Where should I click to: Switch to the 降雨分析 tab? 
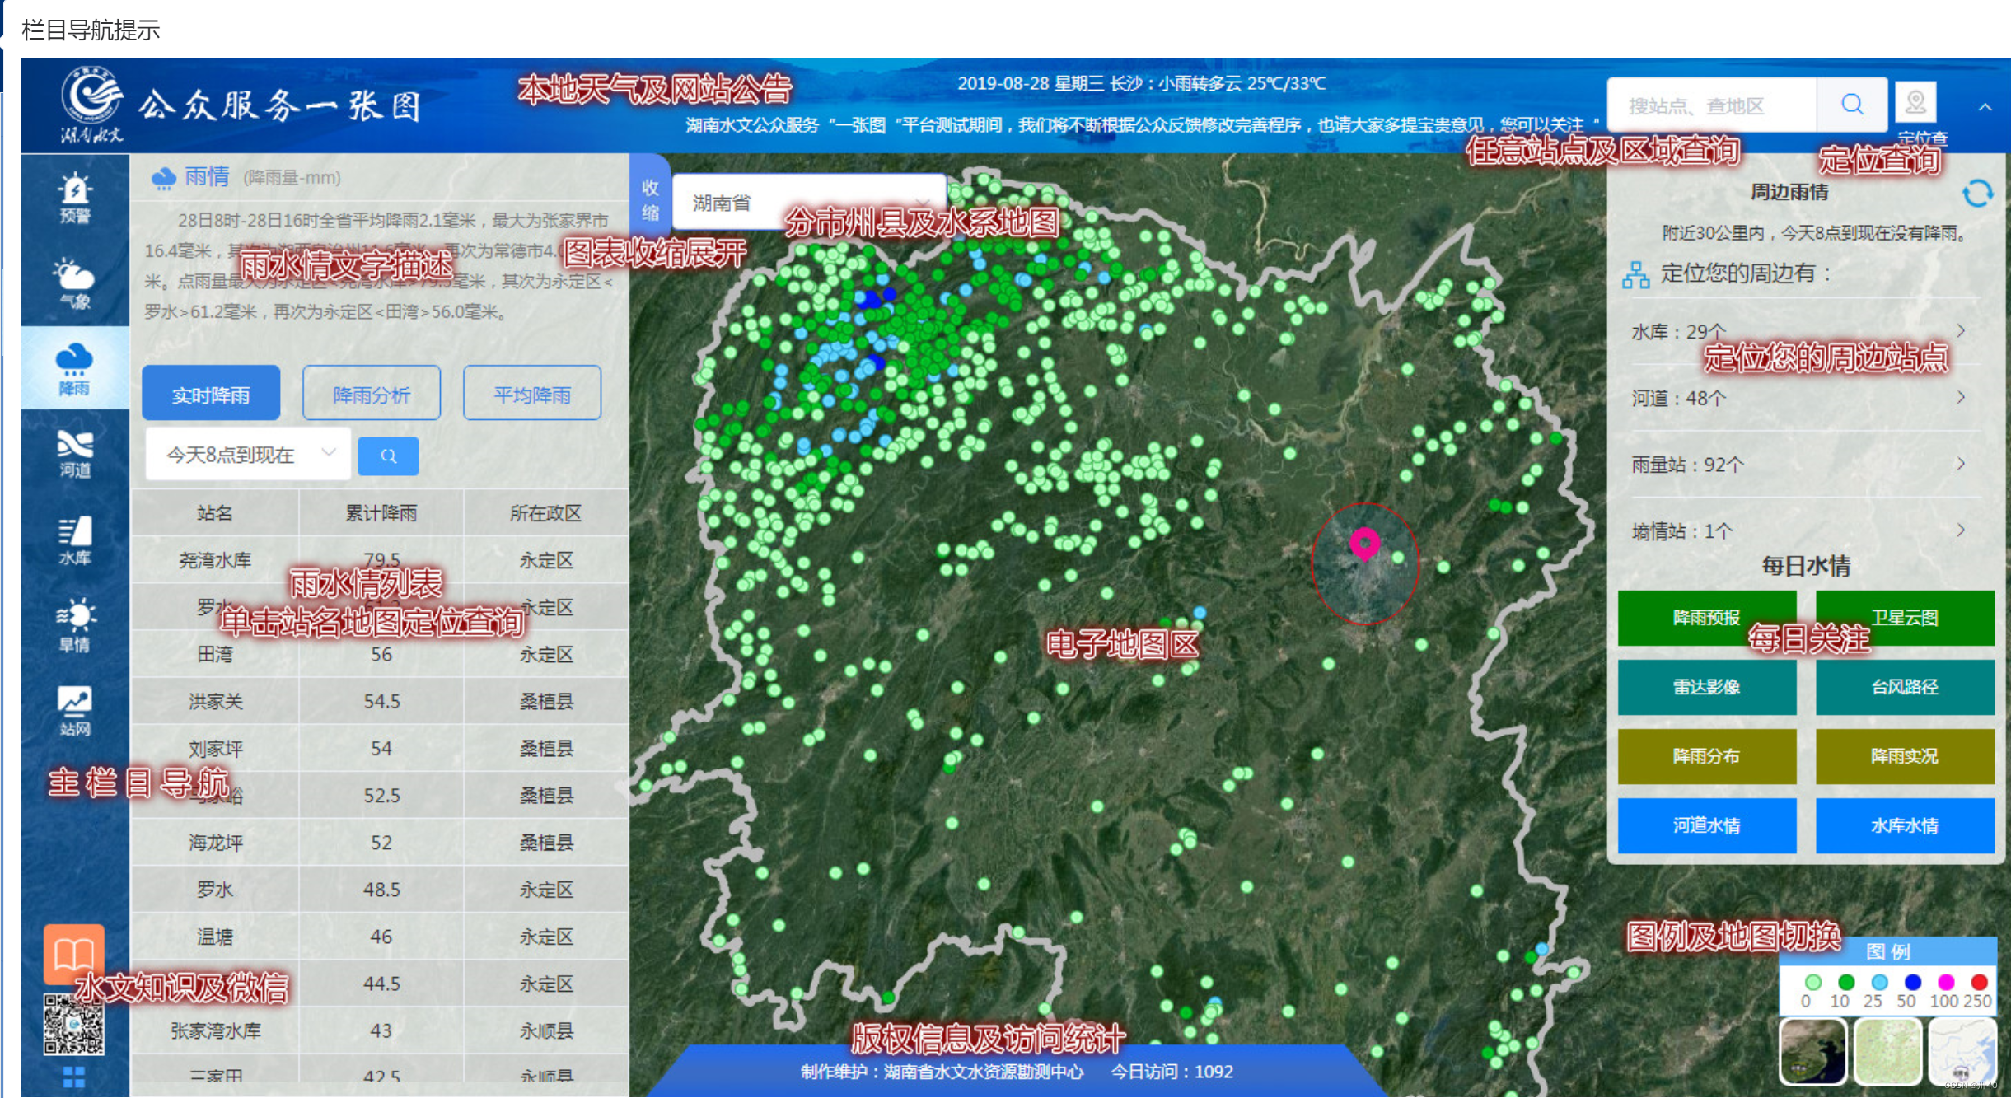(x=372, y=395)
